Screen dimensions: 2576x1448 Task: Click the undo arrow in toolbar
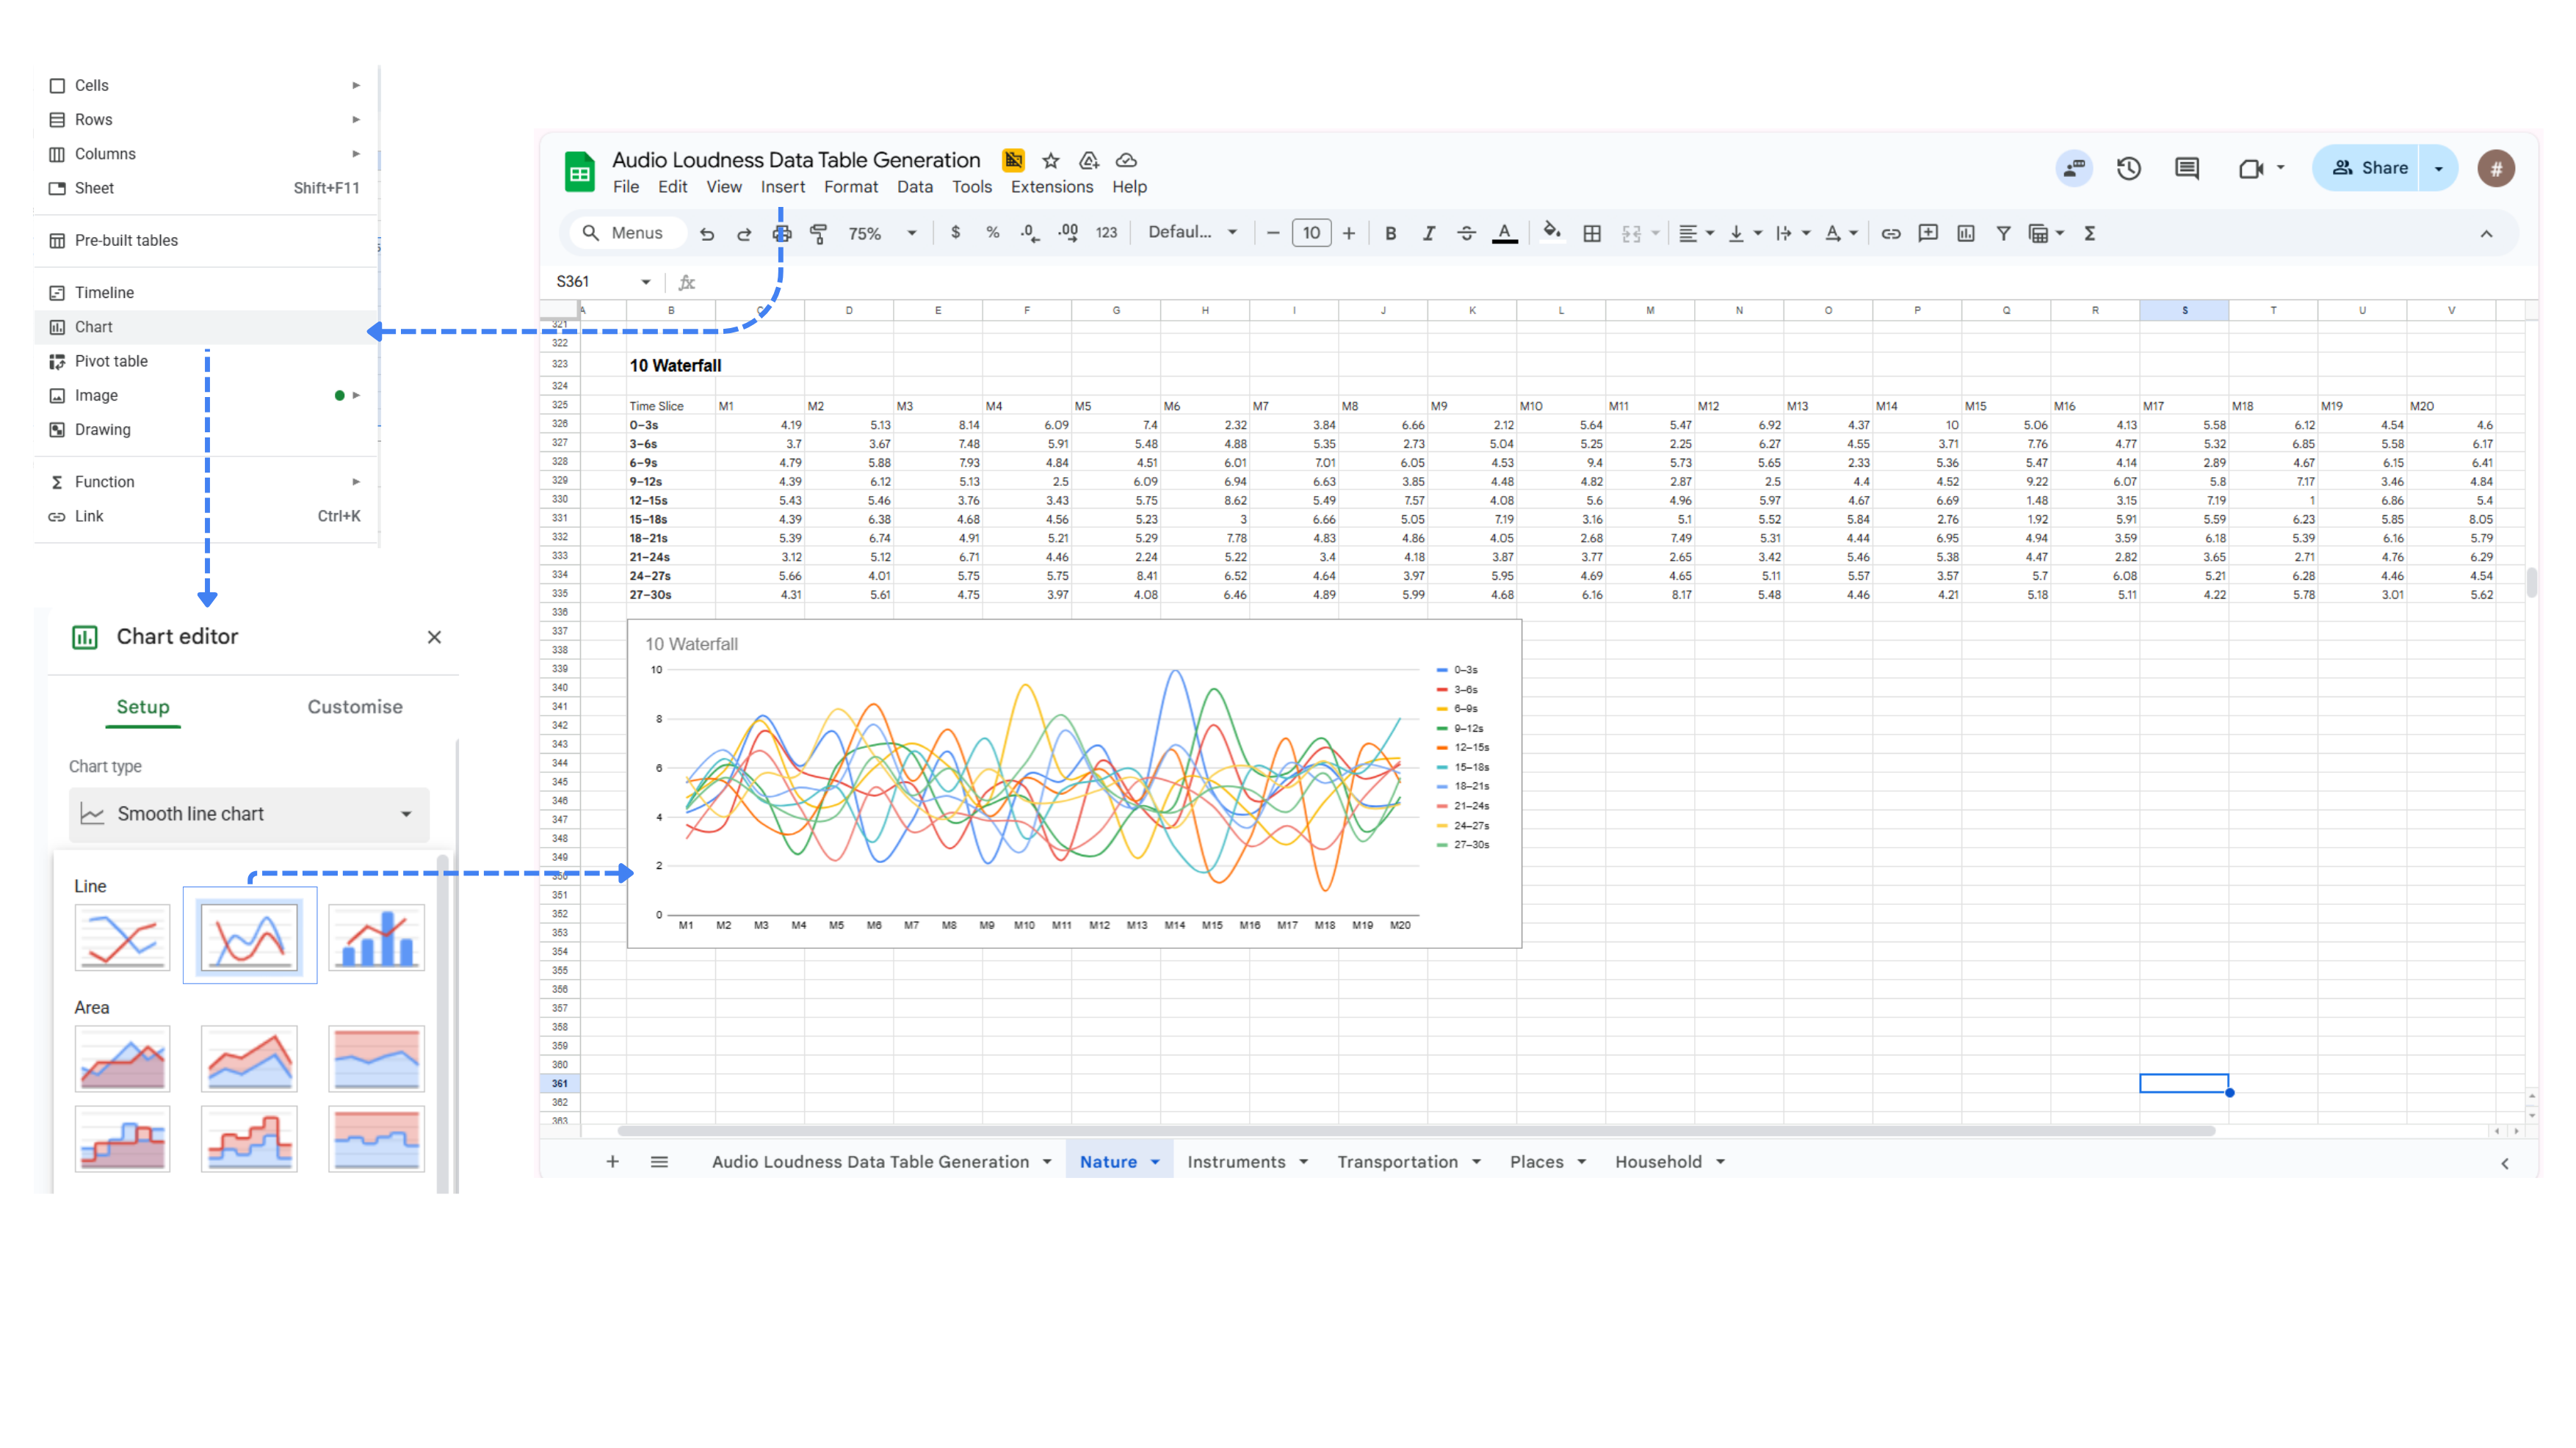707,234
